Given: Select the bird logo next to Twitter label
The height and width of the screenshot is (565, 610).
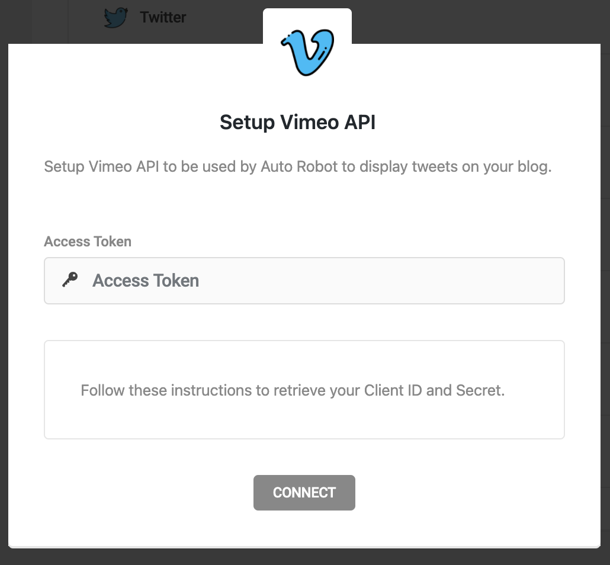Looking at the screenshot, I should tap(116, 17).
